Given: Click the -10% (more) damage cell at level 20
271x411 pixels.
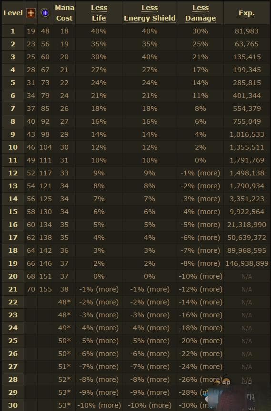Looking at the screenshot, I should 201,276.
